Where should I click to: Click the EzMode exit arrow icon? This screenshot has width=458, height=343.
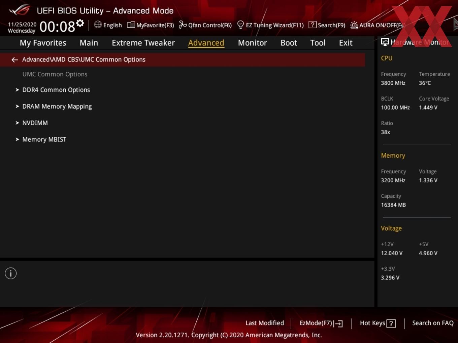click(338, 323)
